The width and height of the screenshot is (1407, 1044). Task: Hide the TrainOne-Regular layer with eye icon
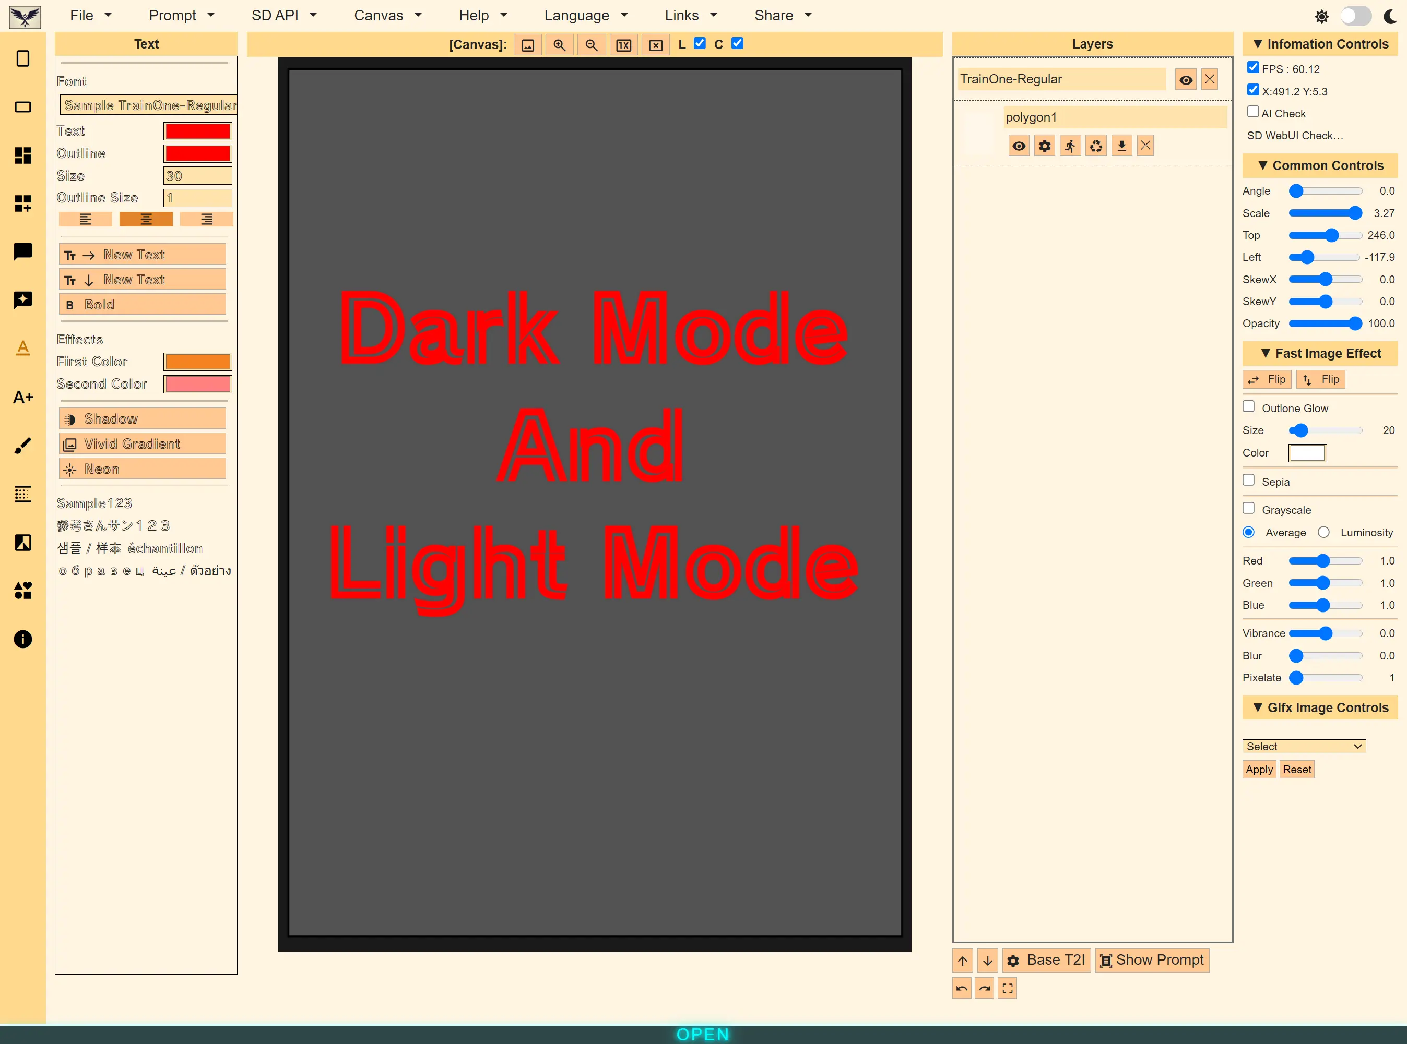[1186, 80]
